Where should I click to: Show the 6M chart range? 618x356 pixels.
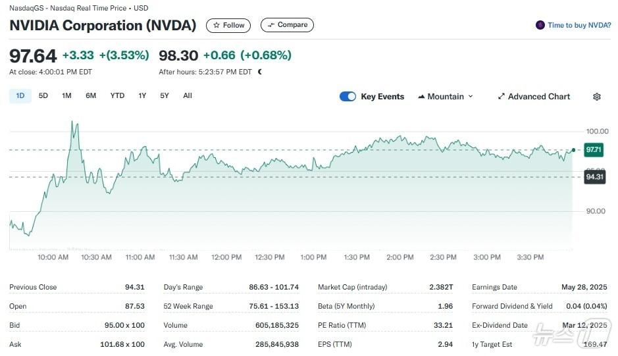[x=91, y=96]
